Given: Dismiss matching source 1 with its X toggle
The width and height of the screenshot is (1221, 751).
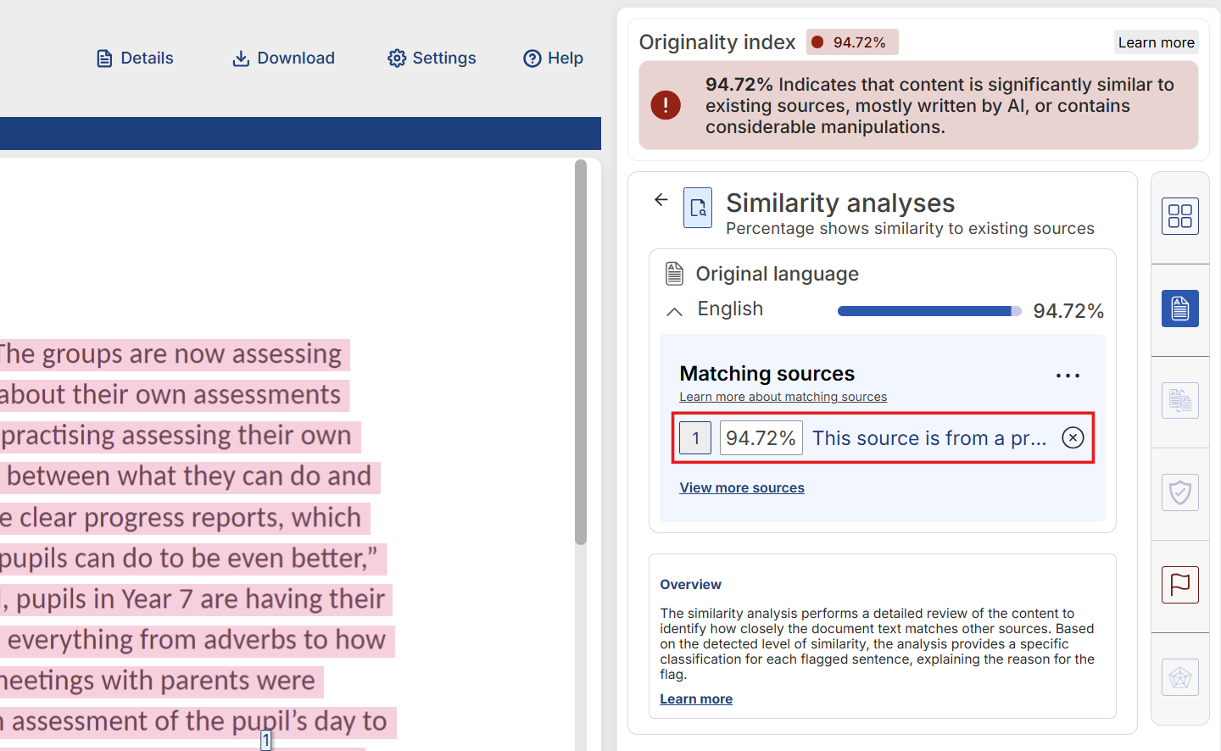Looking at the screenshot, I should pyautogui.click(x=1073, y=437).
